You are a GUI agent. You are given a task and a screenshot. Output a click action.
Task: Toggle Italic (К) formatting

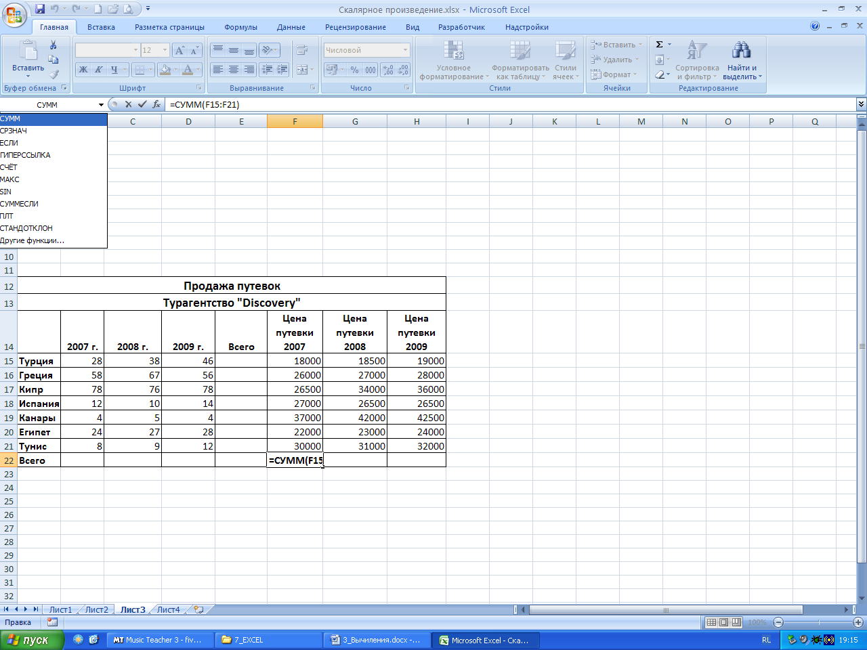(99, 70)
